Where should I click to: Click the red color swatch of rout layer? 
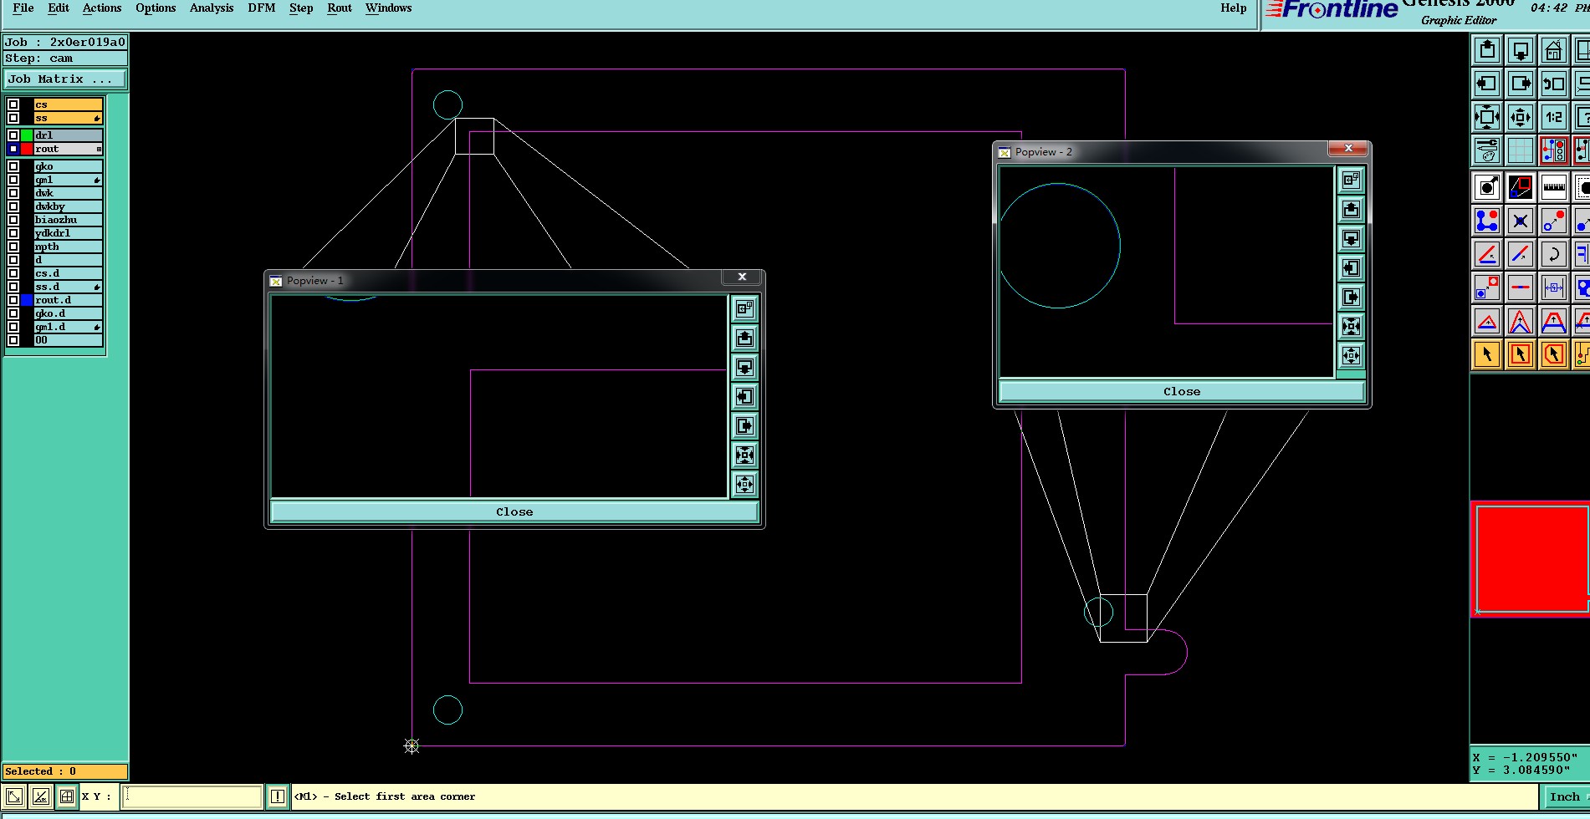pyautogui.click(x=27, y=149)
